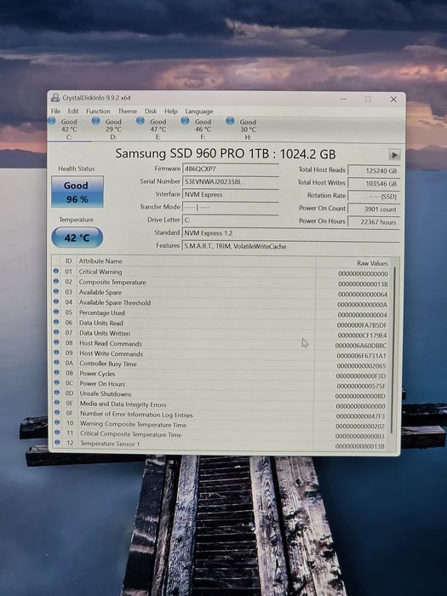Click the Attribute Name column header
This screenshot has height=596, width=447.
100,261
